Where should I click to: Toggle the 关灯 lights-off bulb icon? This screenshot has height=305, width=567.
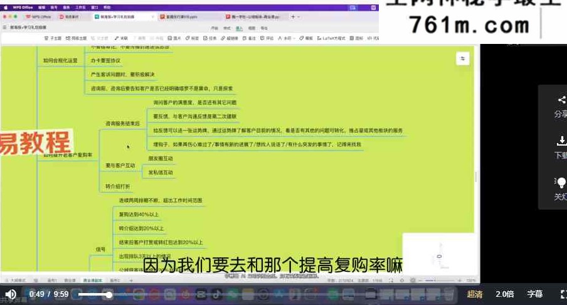pos(561,183)
